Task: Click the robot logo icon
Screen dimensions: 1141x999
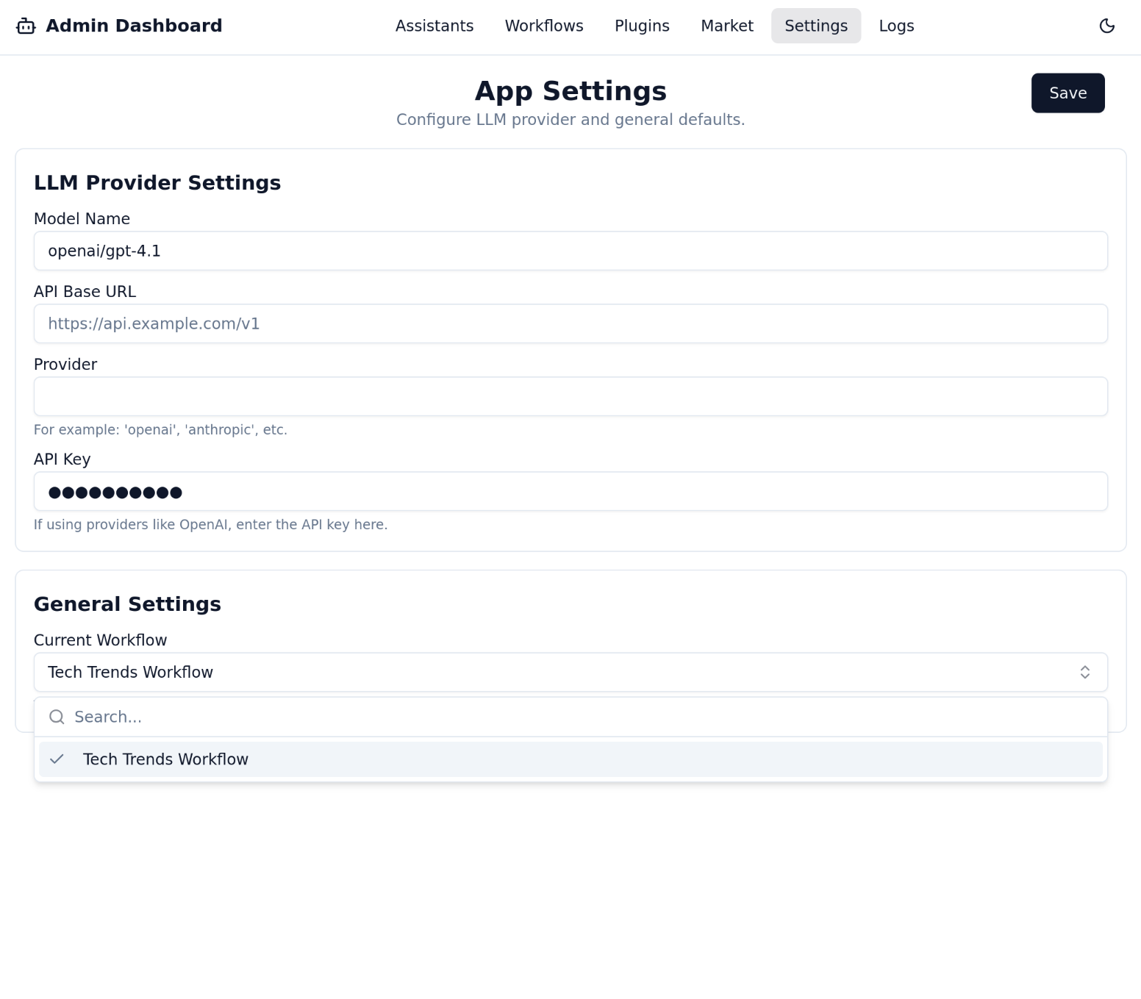Action: 26,26
